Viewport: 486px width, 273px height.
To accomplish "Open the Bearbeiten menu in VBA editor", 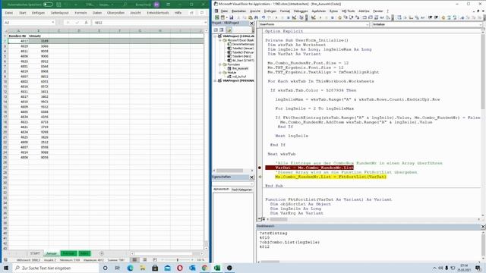I will [x=238, y=11].
